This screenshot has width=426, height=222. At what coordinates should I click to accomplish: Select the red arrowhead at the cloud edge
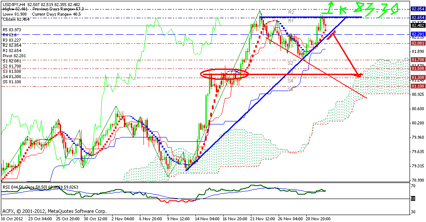pyautogui.click(x=358, y=75)
